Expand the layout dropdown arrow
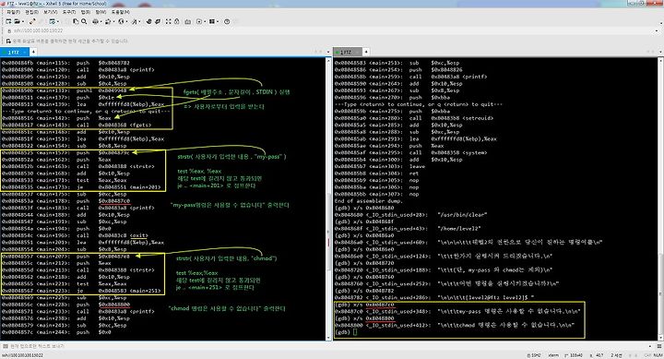This screenshot has height=359, width=664. coord(218,21)
